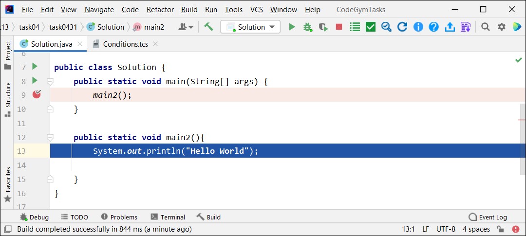Open CodeGym task list icon
The width and height of the screenshot is (526, 236).
click(355, 27)
